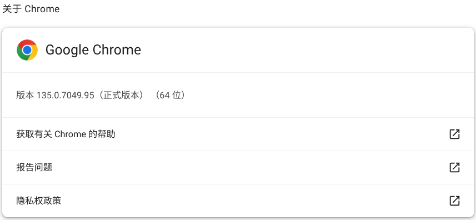Click the 关于 Chrome page heading
This screenshot has height=220, width=476.
point(31,9)
